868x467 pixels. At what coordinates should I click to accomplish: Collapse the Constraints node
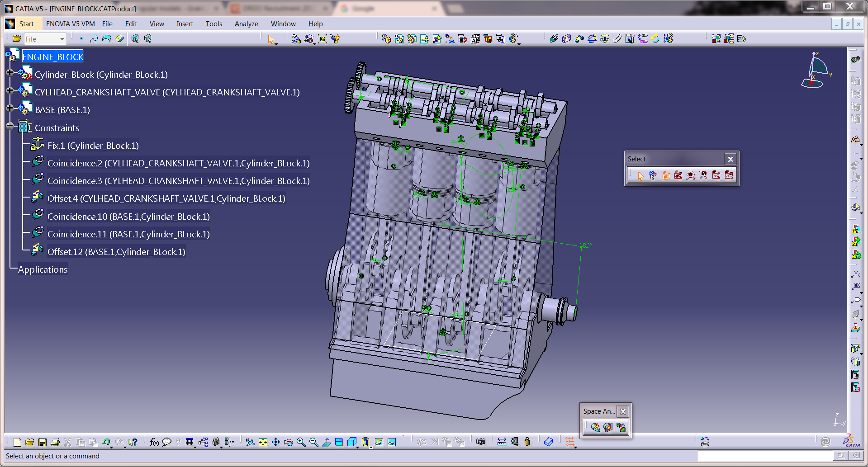pyautogui.click(x=10, y=126)
